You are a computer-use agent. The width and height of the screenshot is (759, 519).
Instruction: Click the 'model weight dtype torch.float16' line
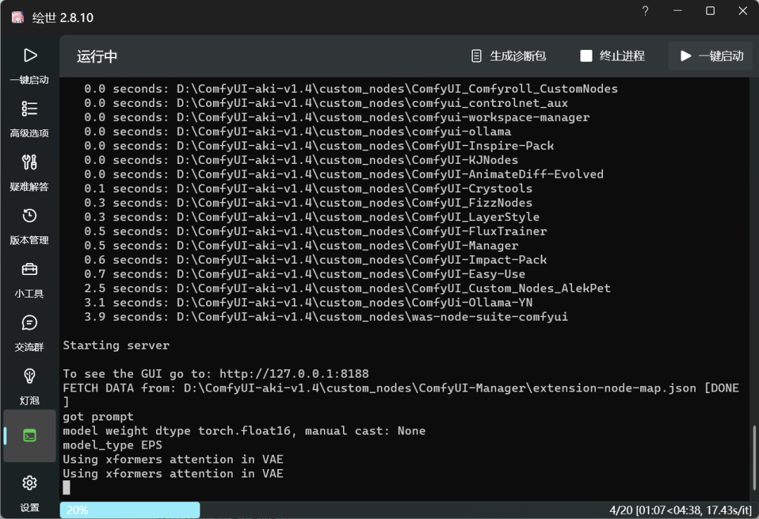tap(244, 431)
